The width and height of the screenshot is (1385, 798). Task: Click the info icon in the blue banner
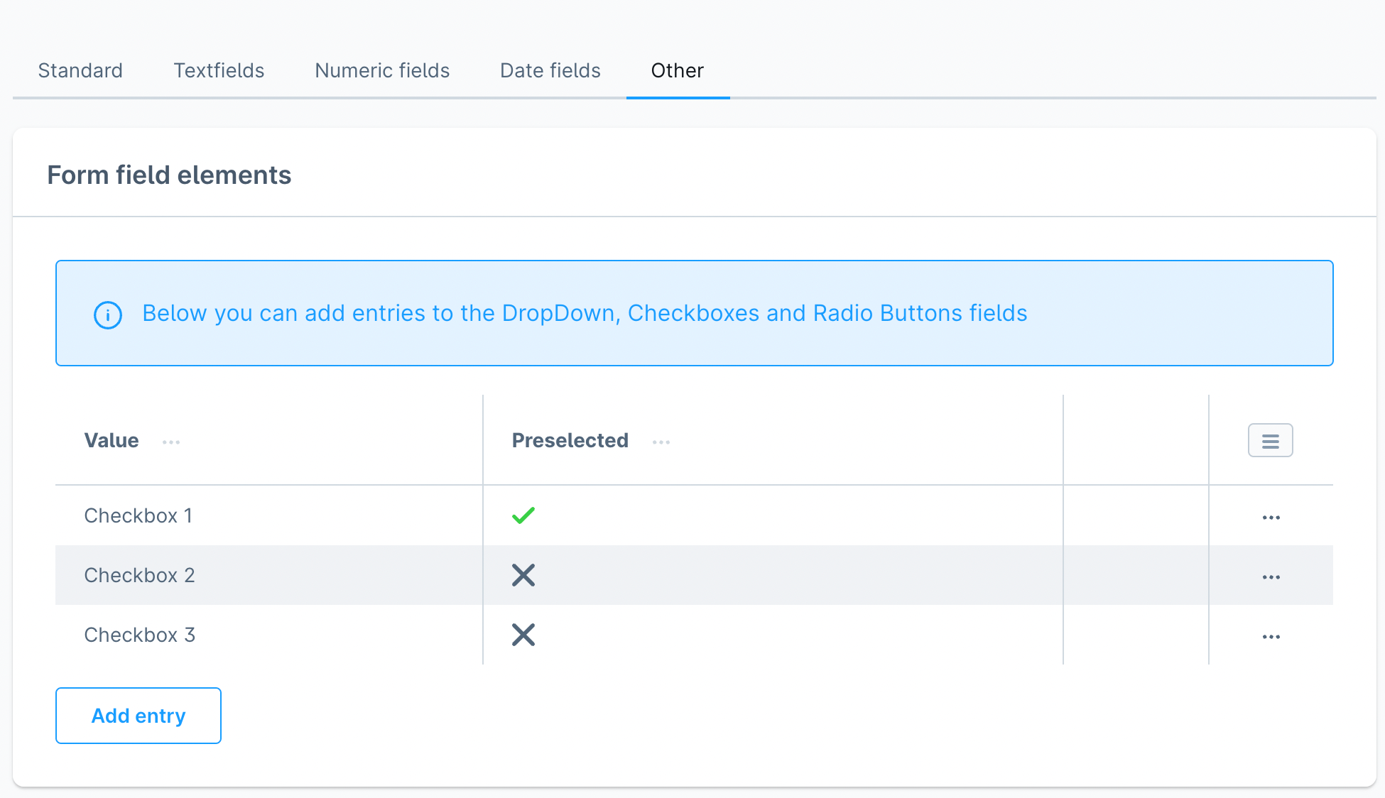coord(107,314)
